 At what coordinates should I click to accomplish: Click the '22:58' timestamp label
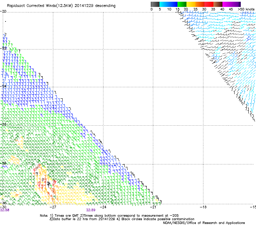tap(4, 210)
